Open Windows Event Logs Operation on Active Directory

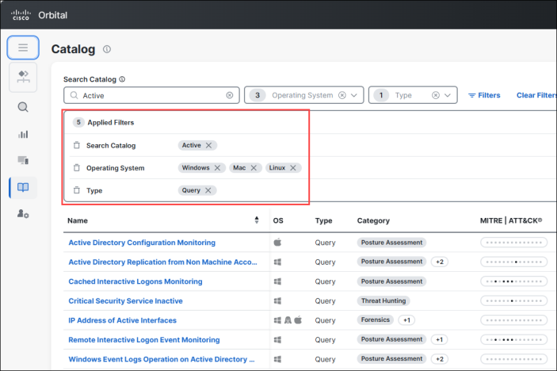point(162,359)
